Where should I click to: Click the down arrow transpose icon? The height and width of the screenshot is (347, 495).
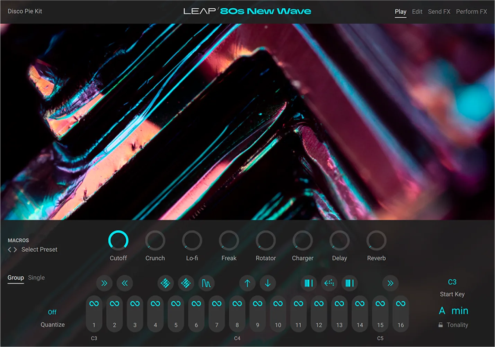tap(268, 283)
